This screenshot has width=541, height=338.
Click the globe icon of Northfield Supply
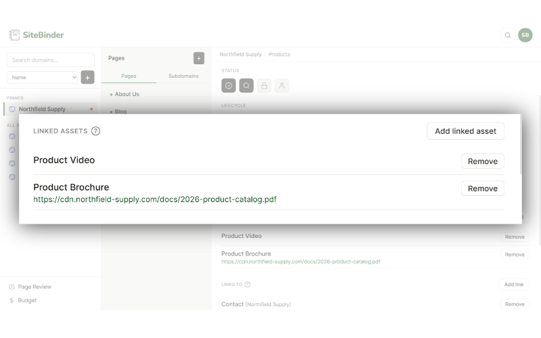pyautogui.click(x=12, y=109)
